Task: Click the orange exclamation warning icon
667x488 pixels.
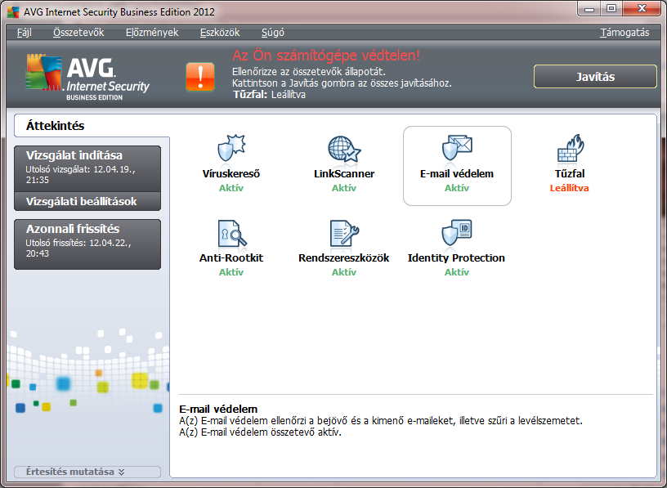Action: tap(200, 77)
